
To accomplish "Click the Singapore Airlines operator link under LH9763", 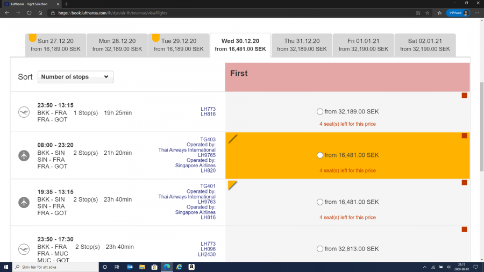I will pos(195,212).
